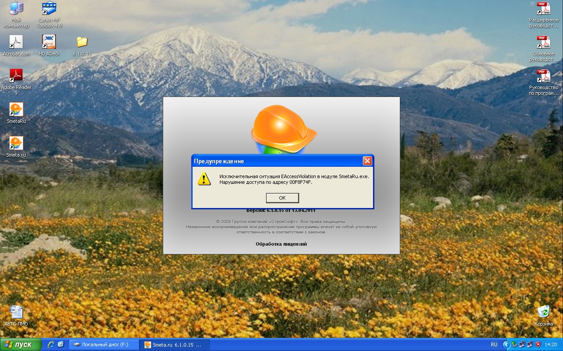Click OK in the Предупреждение dialog
Viewport: 563px width, 351px height.
click(x=282, y=198)
